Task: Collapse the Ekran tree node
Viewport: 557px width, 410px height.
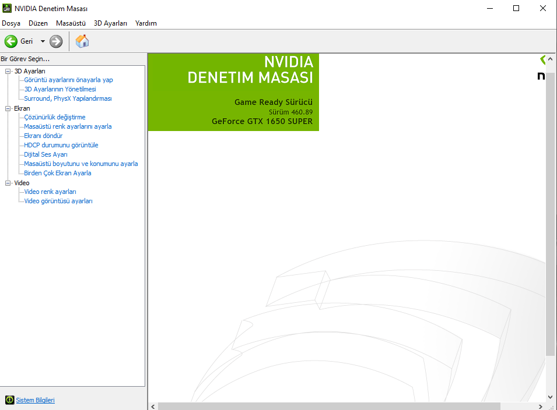Action: tap(8, 108)
